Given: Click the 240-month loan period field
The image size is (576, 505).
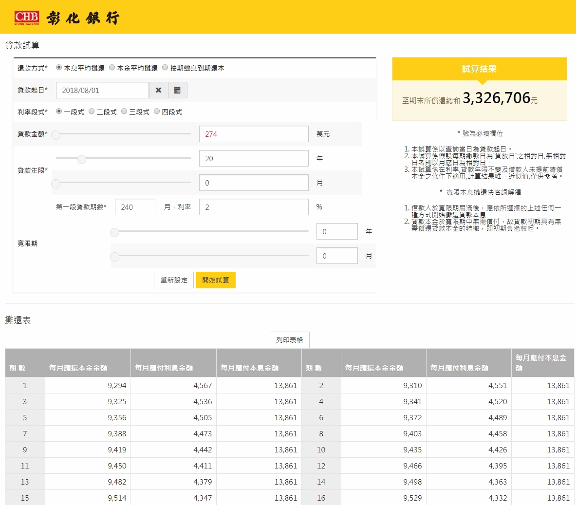Looking at the screenshot, I should click(135, 206).
